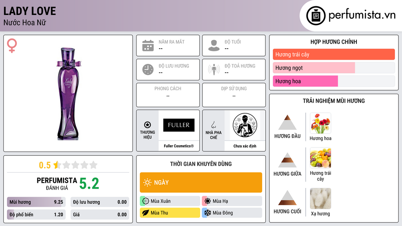Click the Nước Hoa Nữ subtitle
This screenshot has width=402, height=226.
pos(25,22)
